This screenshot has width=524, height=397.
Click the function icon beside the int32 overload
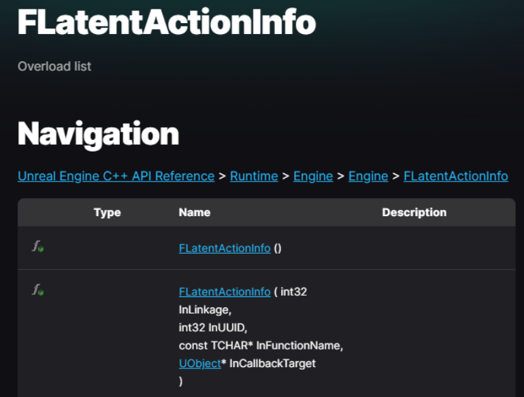pos(37,290)
